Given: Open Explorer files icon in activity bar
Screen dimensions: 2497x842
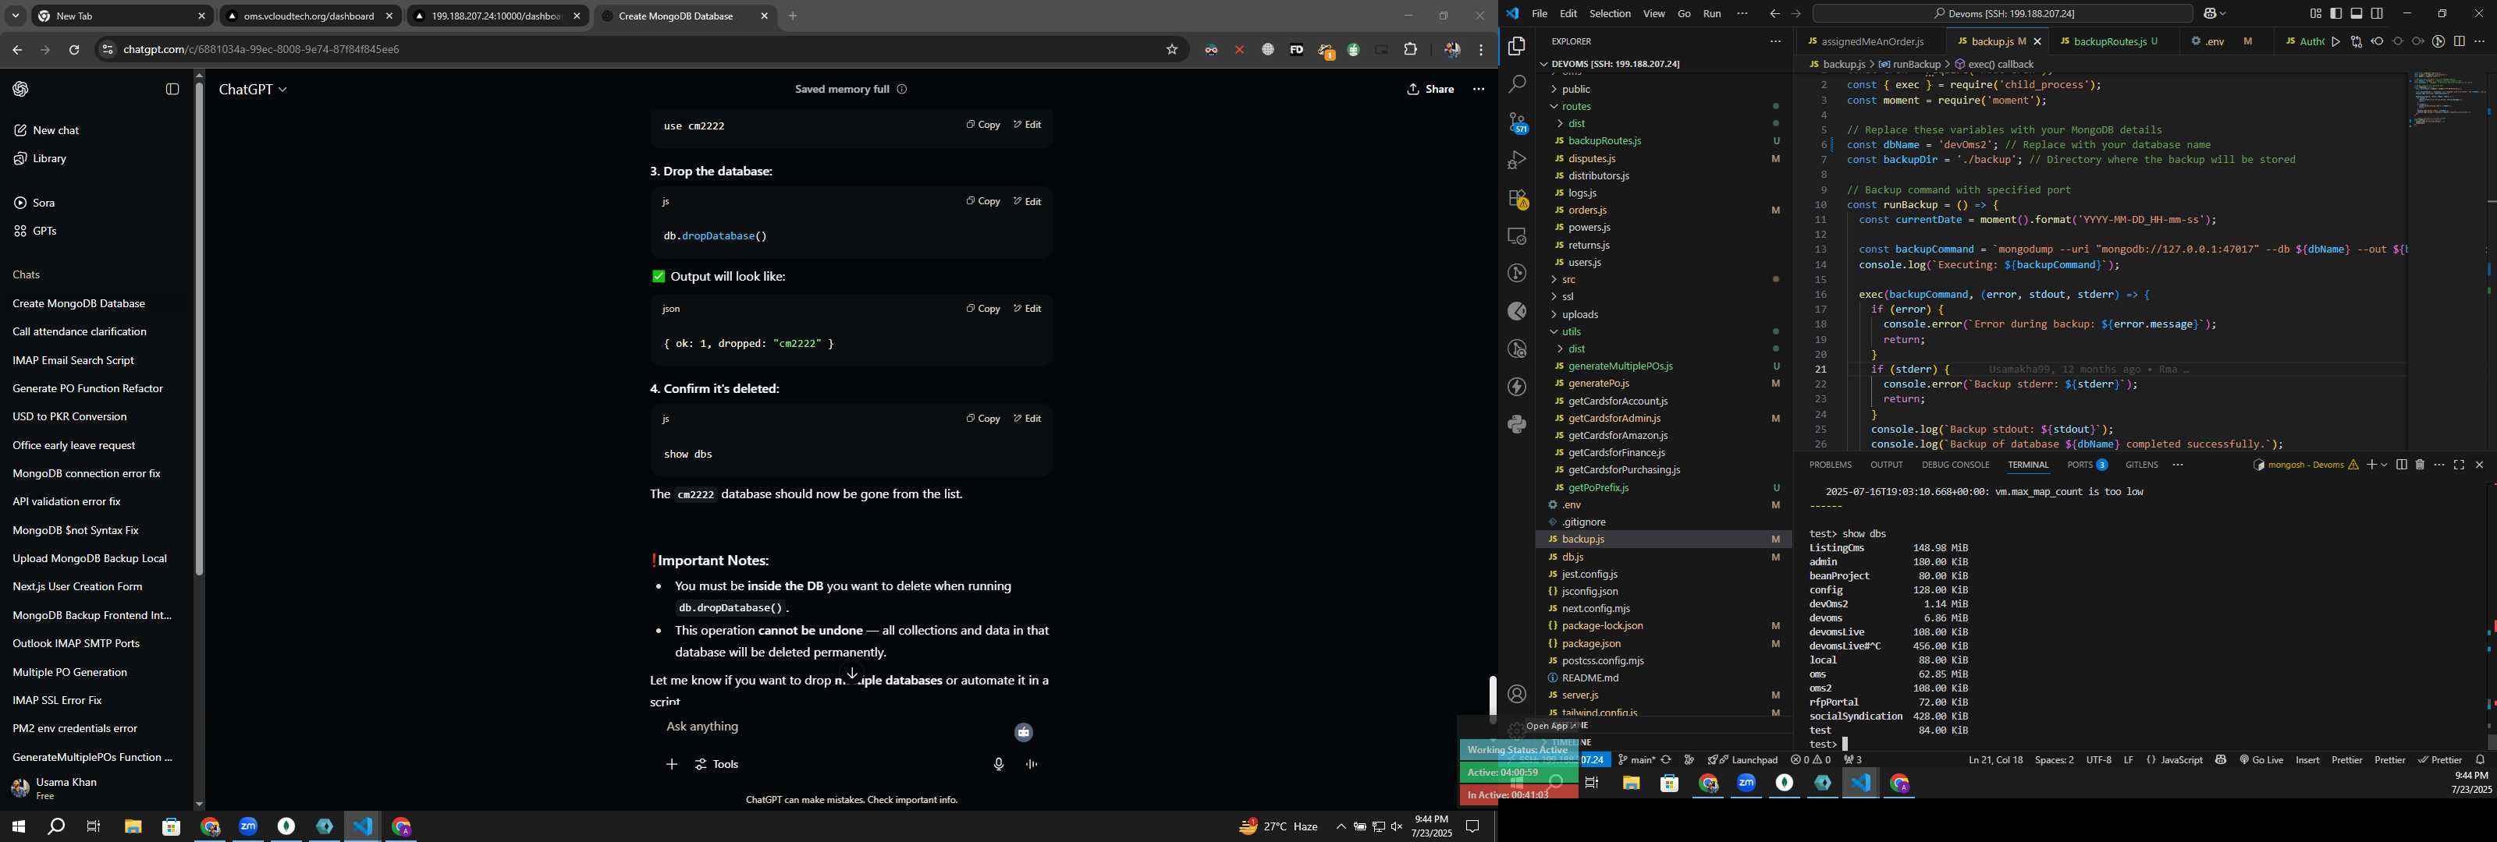Looking at the screenshot, I should tap(1517, 47).
